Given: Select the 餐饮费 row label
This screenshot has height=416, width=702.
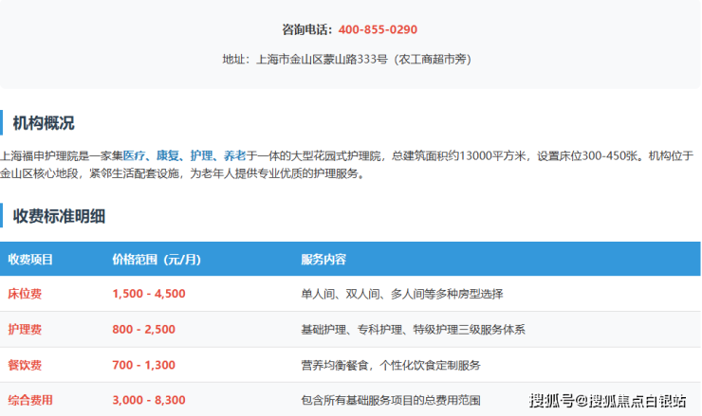Looking at the screenshot, I should (25, 365).
